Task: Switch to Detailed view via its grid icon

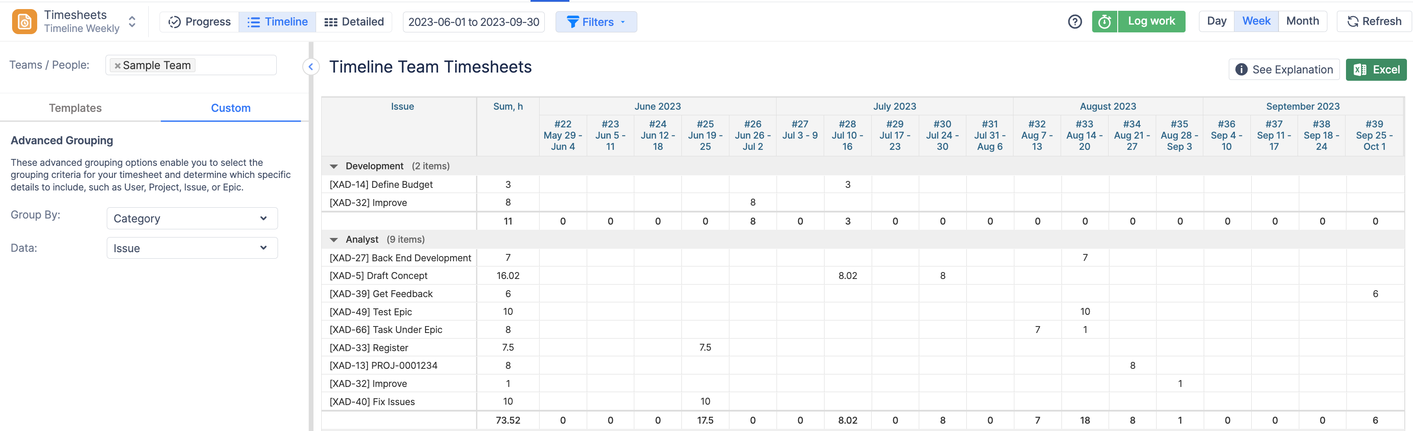Action: [x=331, y=22]
